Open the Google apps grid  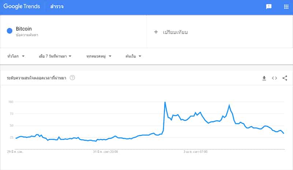point(286,7)
